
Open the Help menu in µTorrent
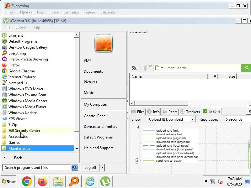tap(36, 27)
